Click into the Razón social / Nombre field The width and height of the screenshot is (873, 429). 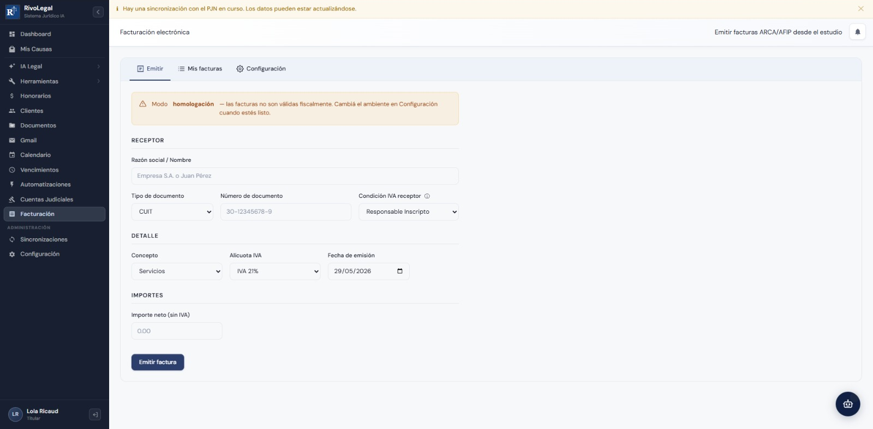point(295,176)
